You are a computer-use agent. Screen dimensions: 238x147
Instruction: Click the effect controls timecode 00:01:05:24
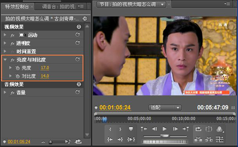(x=19, y=141)
